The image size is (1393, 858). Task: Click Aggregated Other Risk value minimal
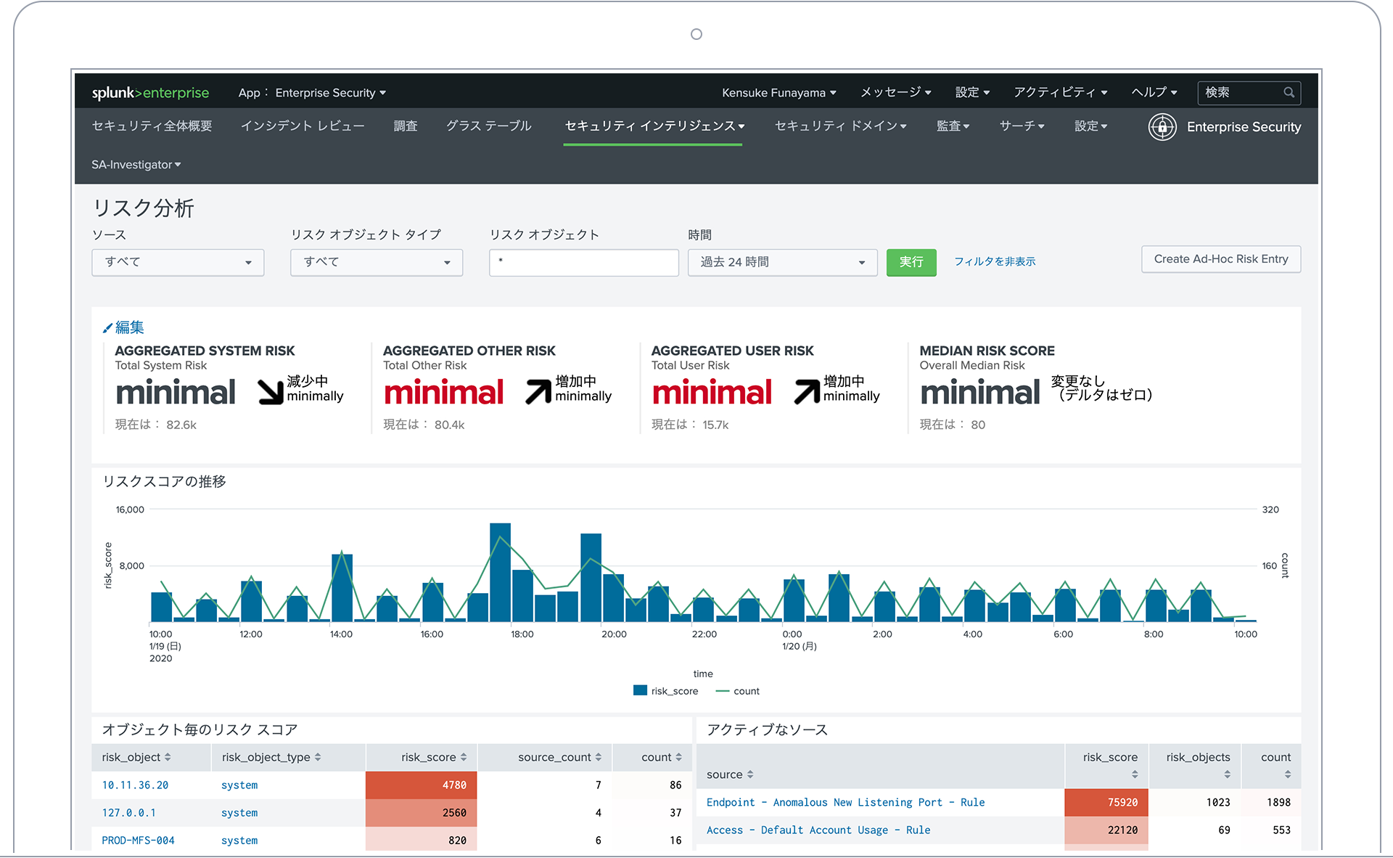coord(444,393)
